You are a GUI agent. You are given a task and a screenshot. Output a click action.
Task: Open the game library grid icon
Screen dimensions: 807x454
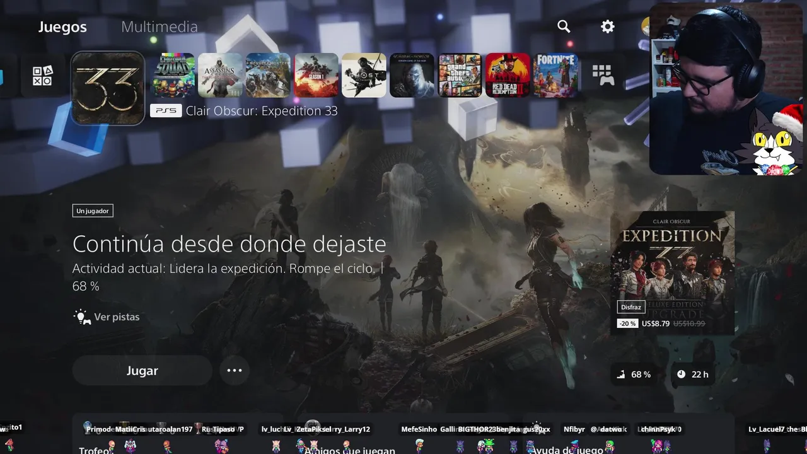coord(603,75)
